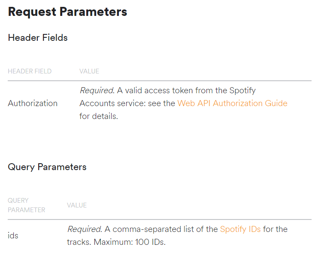The width and height of the screenshot is (318, 259).
Task: Click the word "Spotify" in the Authorization description
Action: pyautogui.click(x=242, y=91)
